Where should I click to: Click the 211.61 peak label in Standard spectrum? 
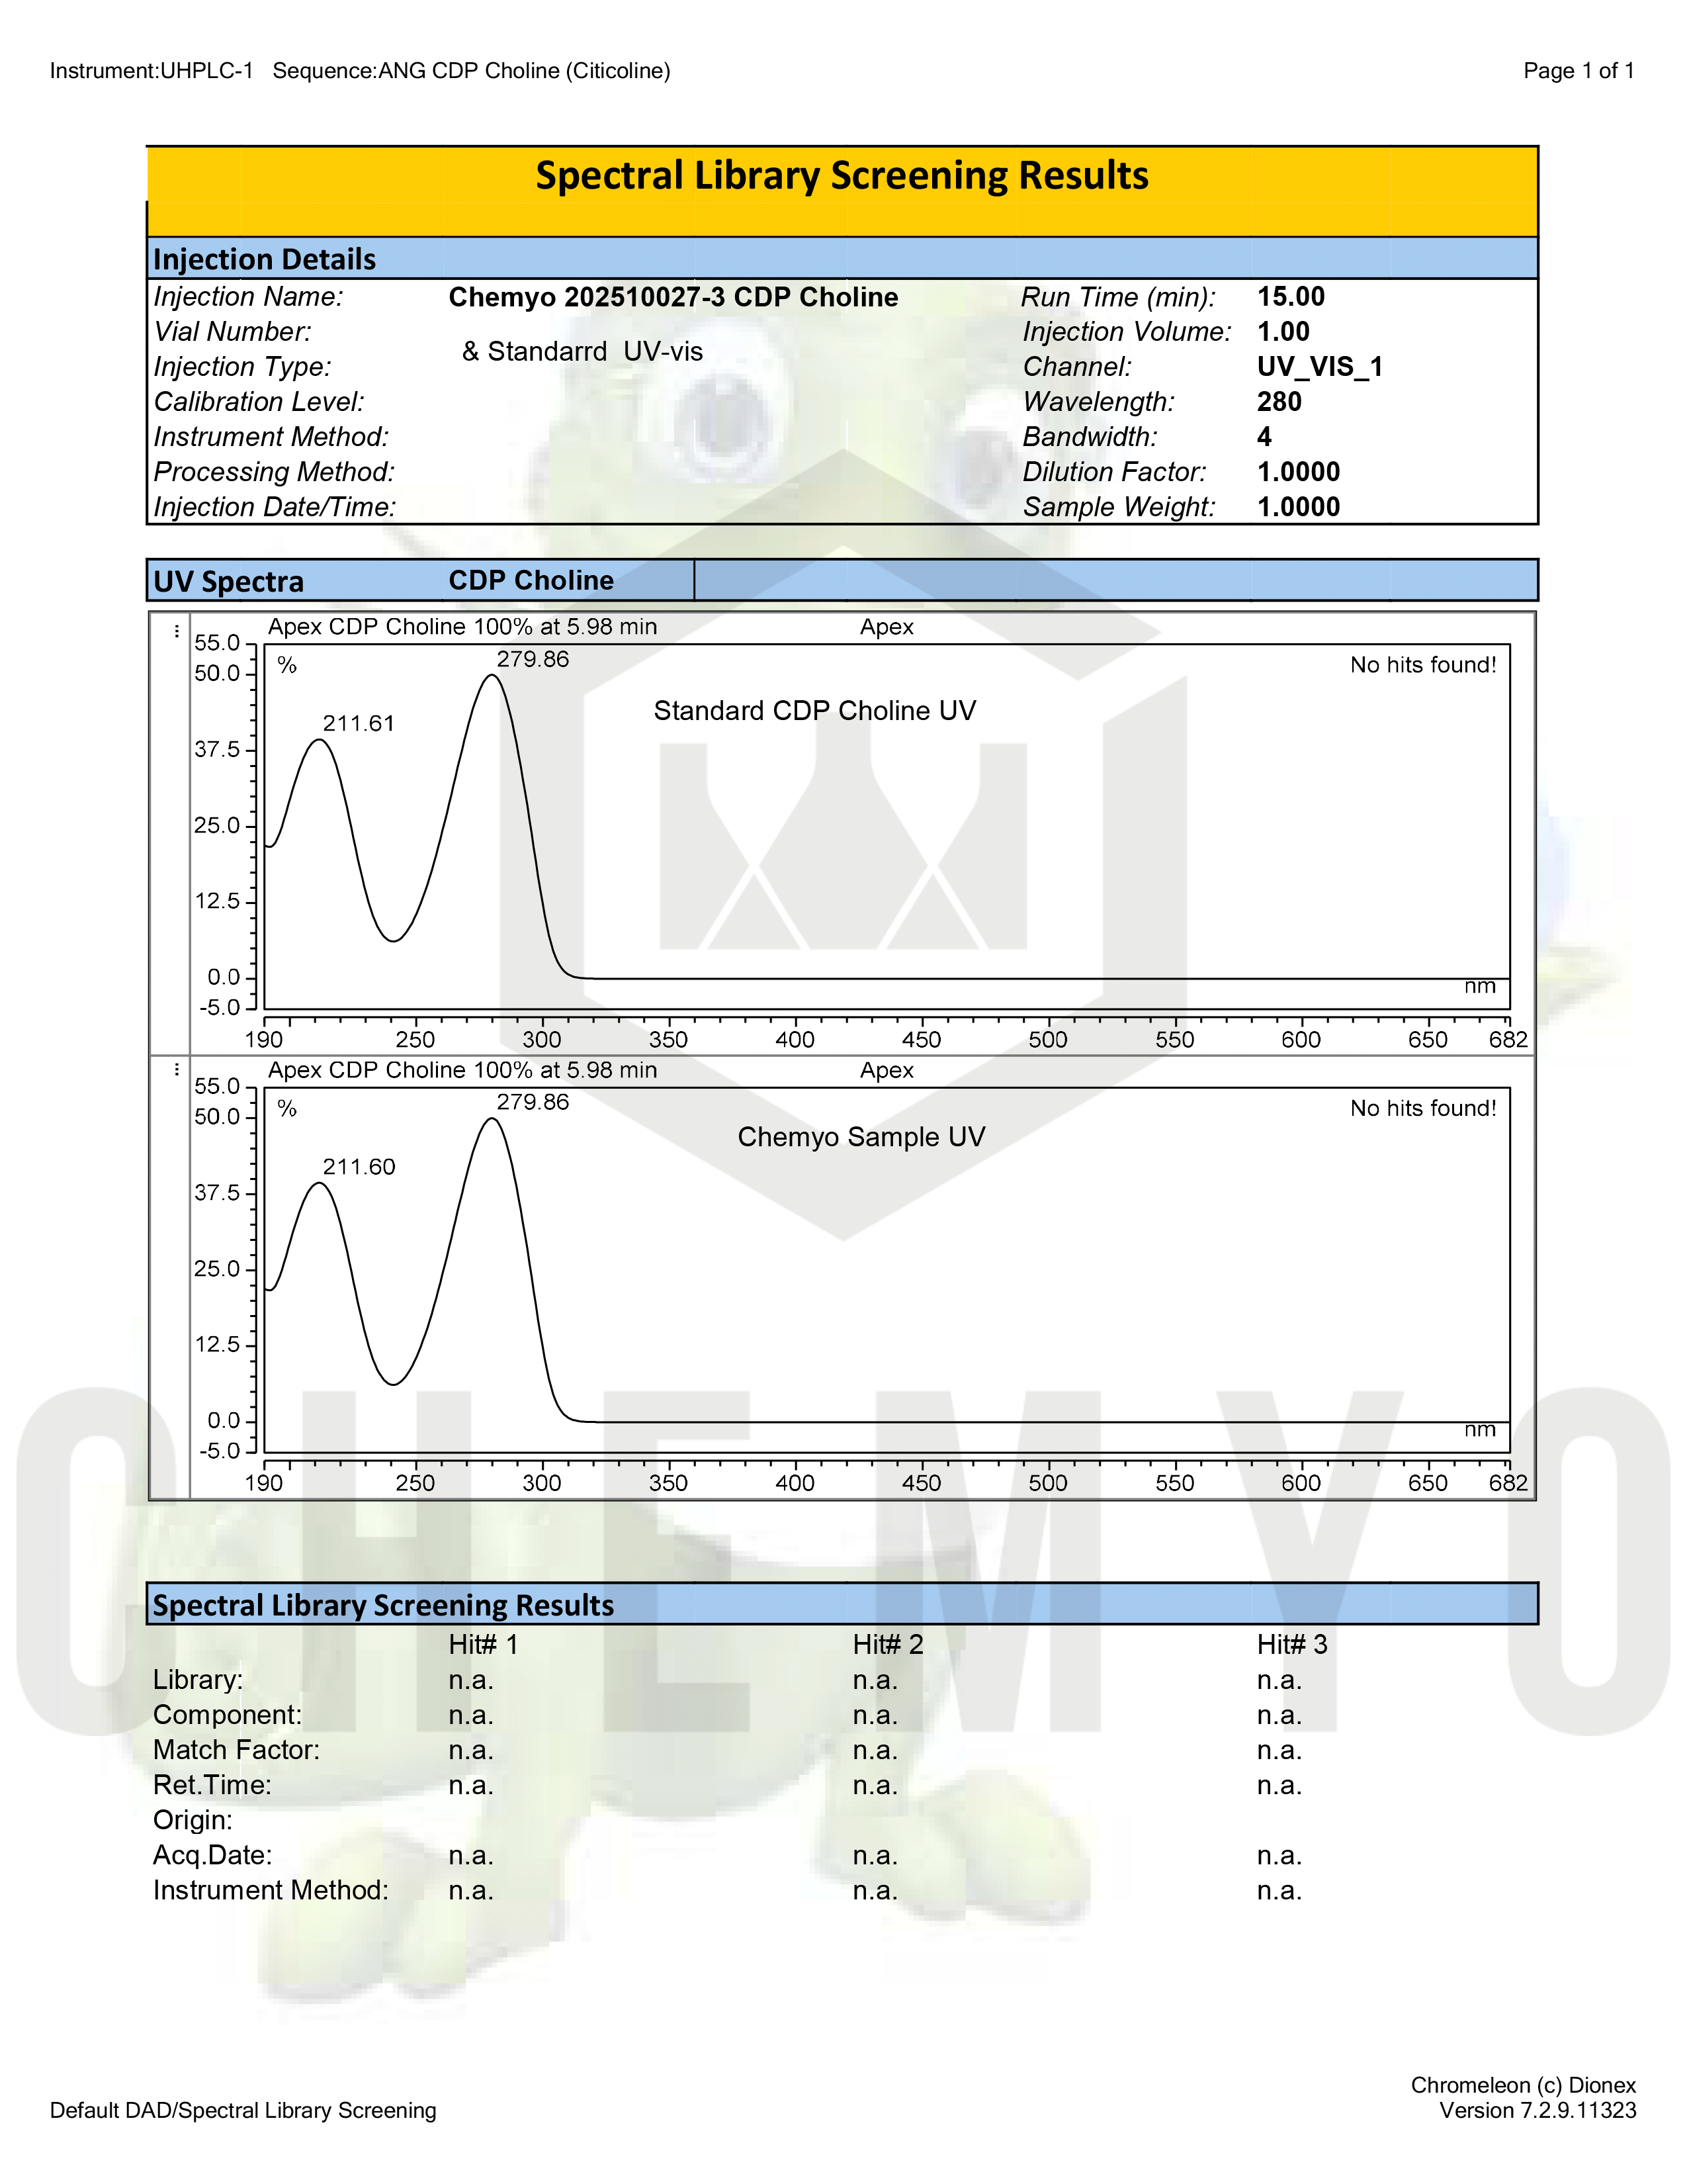click(359, 723)
